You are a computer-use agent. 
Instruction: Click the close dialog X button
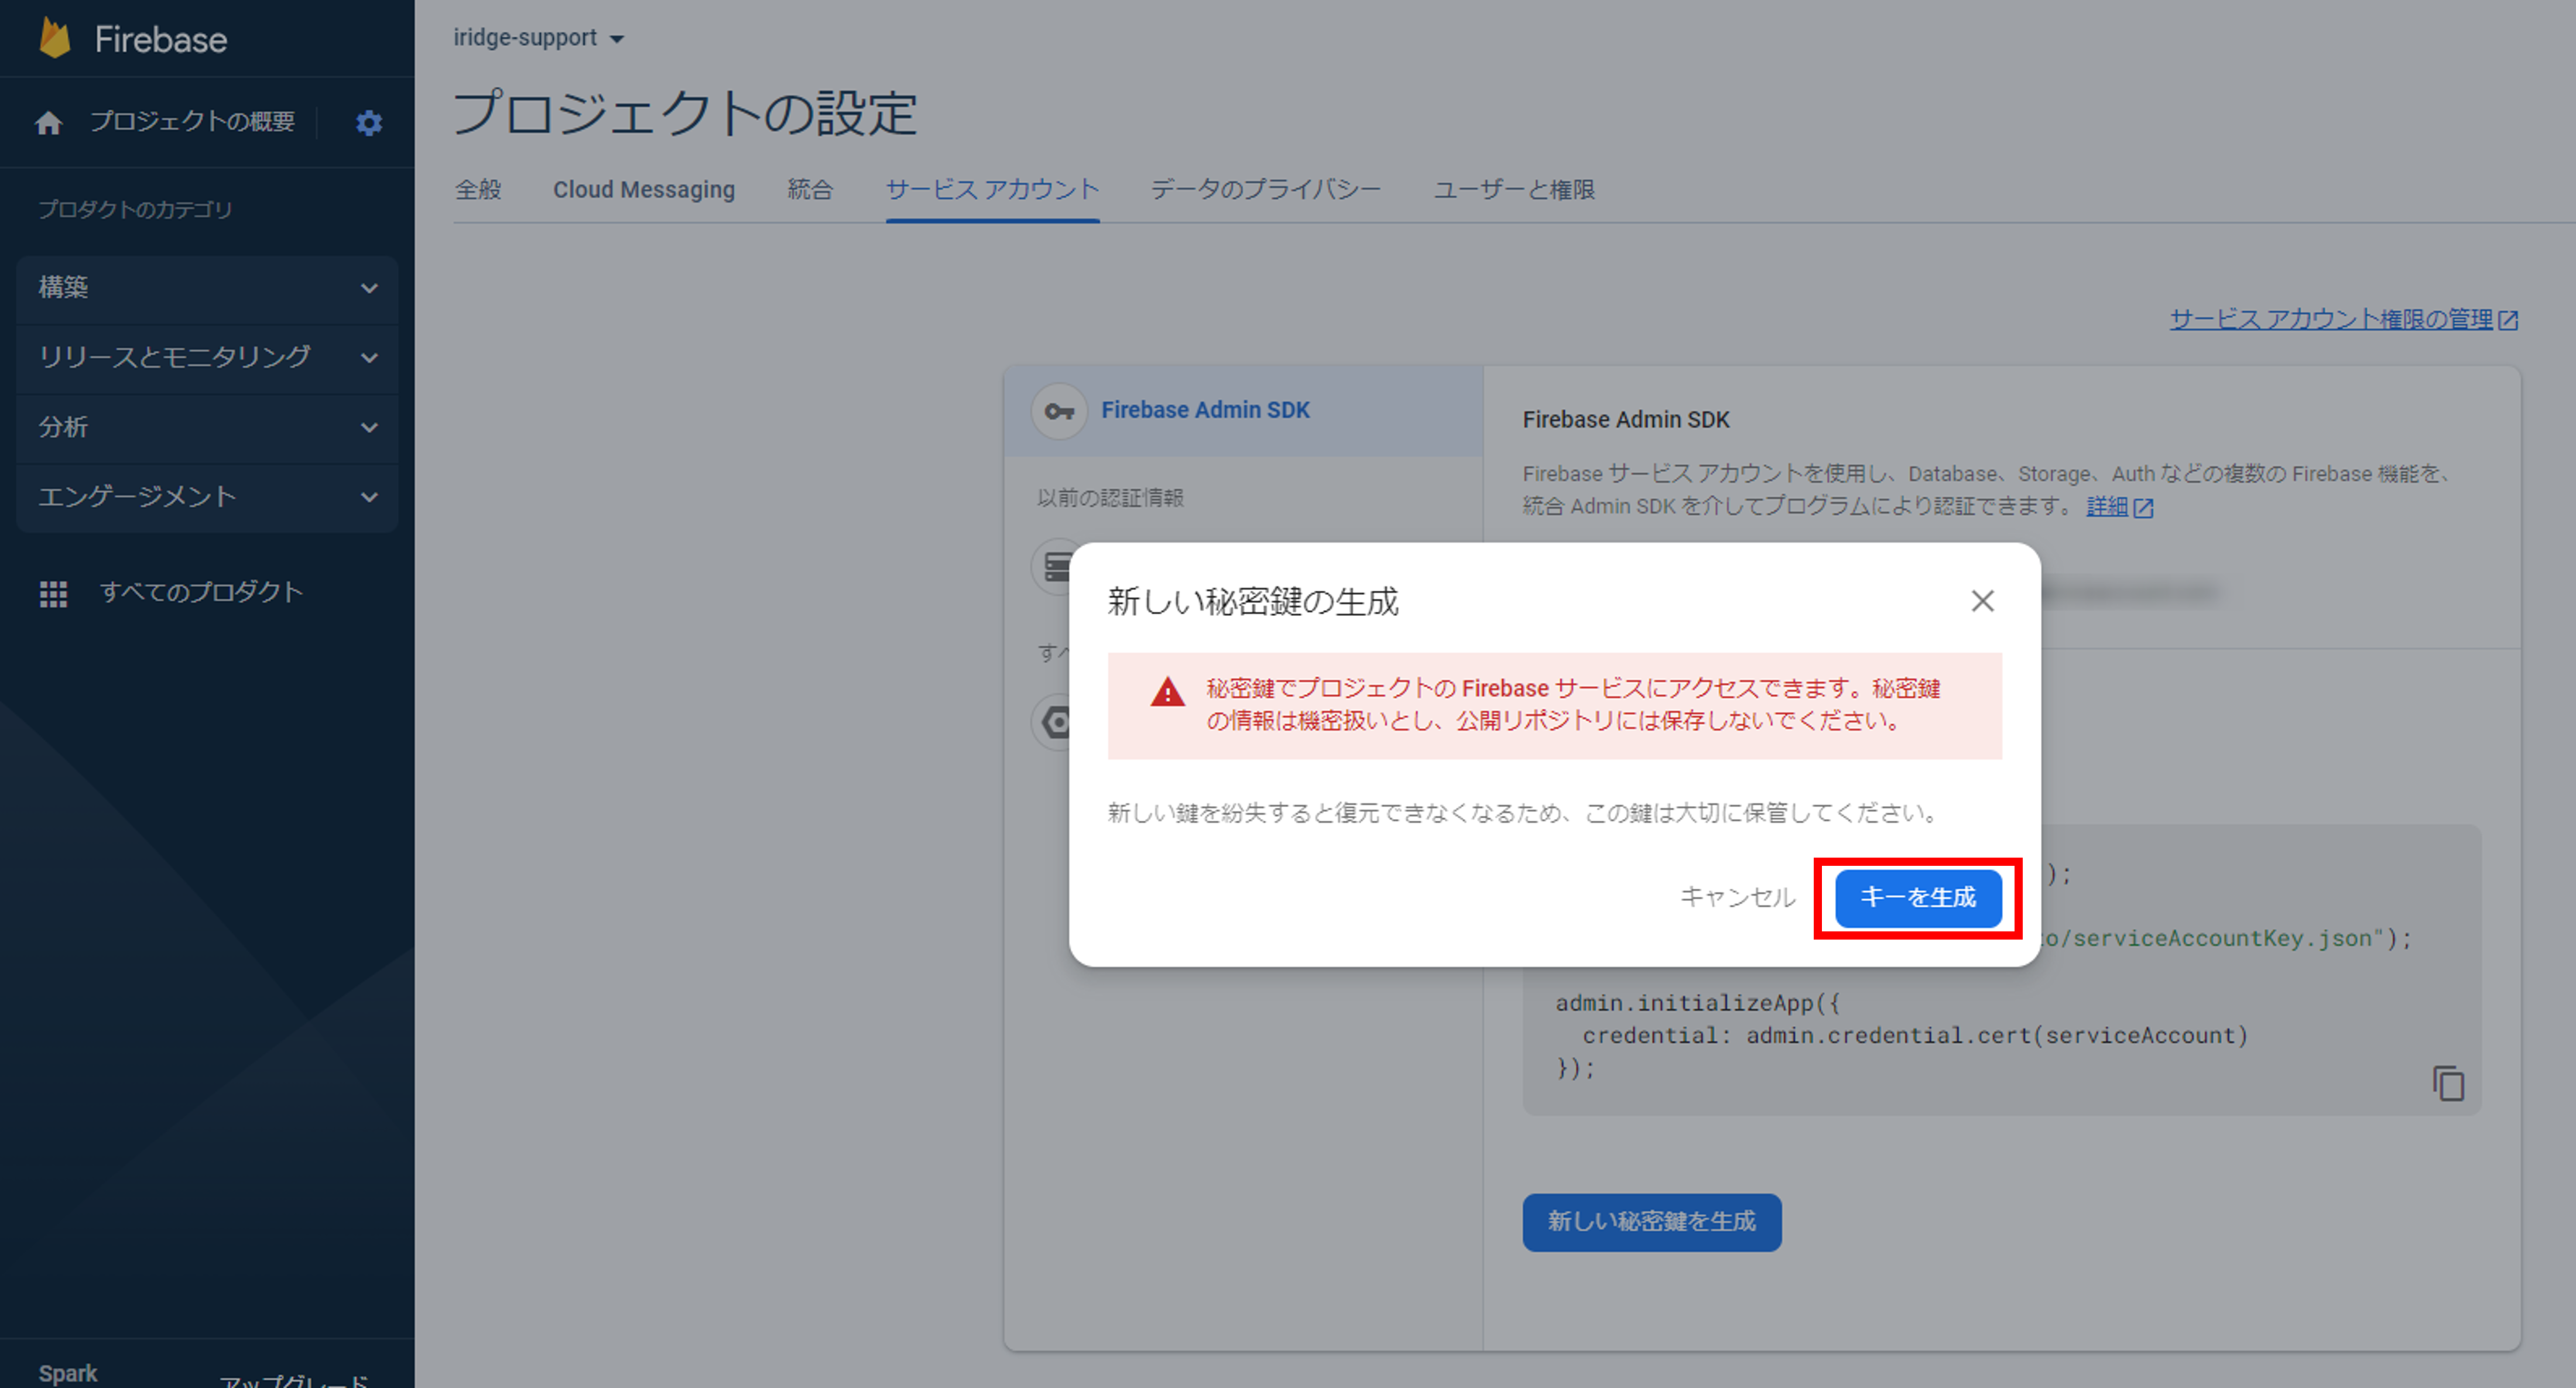[1981, 600]
